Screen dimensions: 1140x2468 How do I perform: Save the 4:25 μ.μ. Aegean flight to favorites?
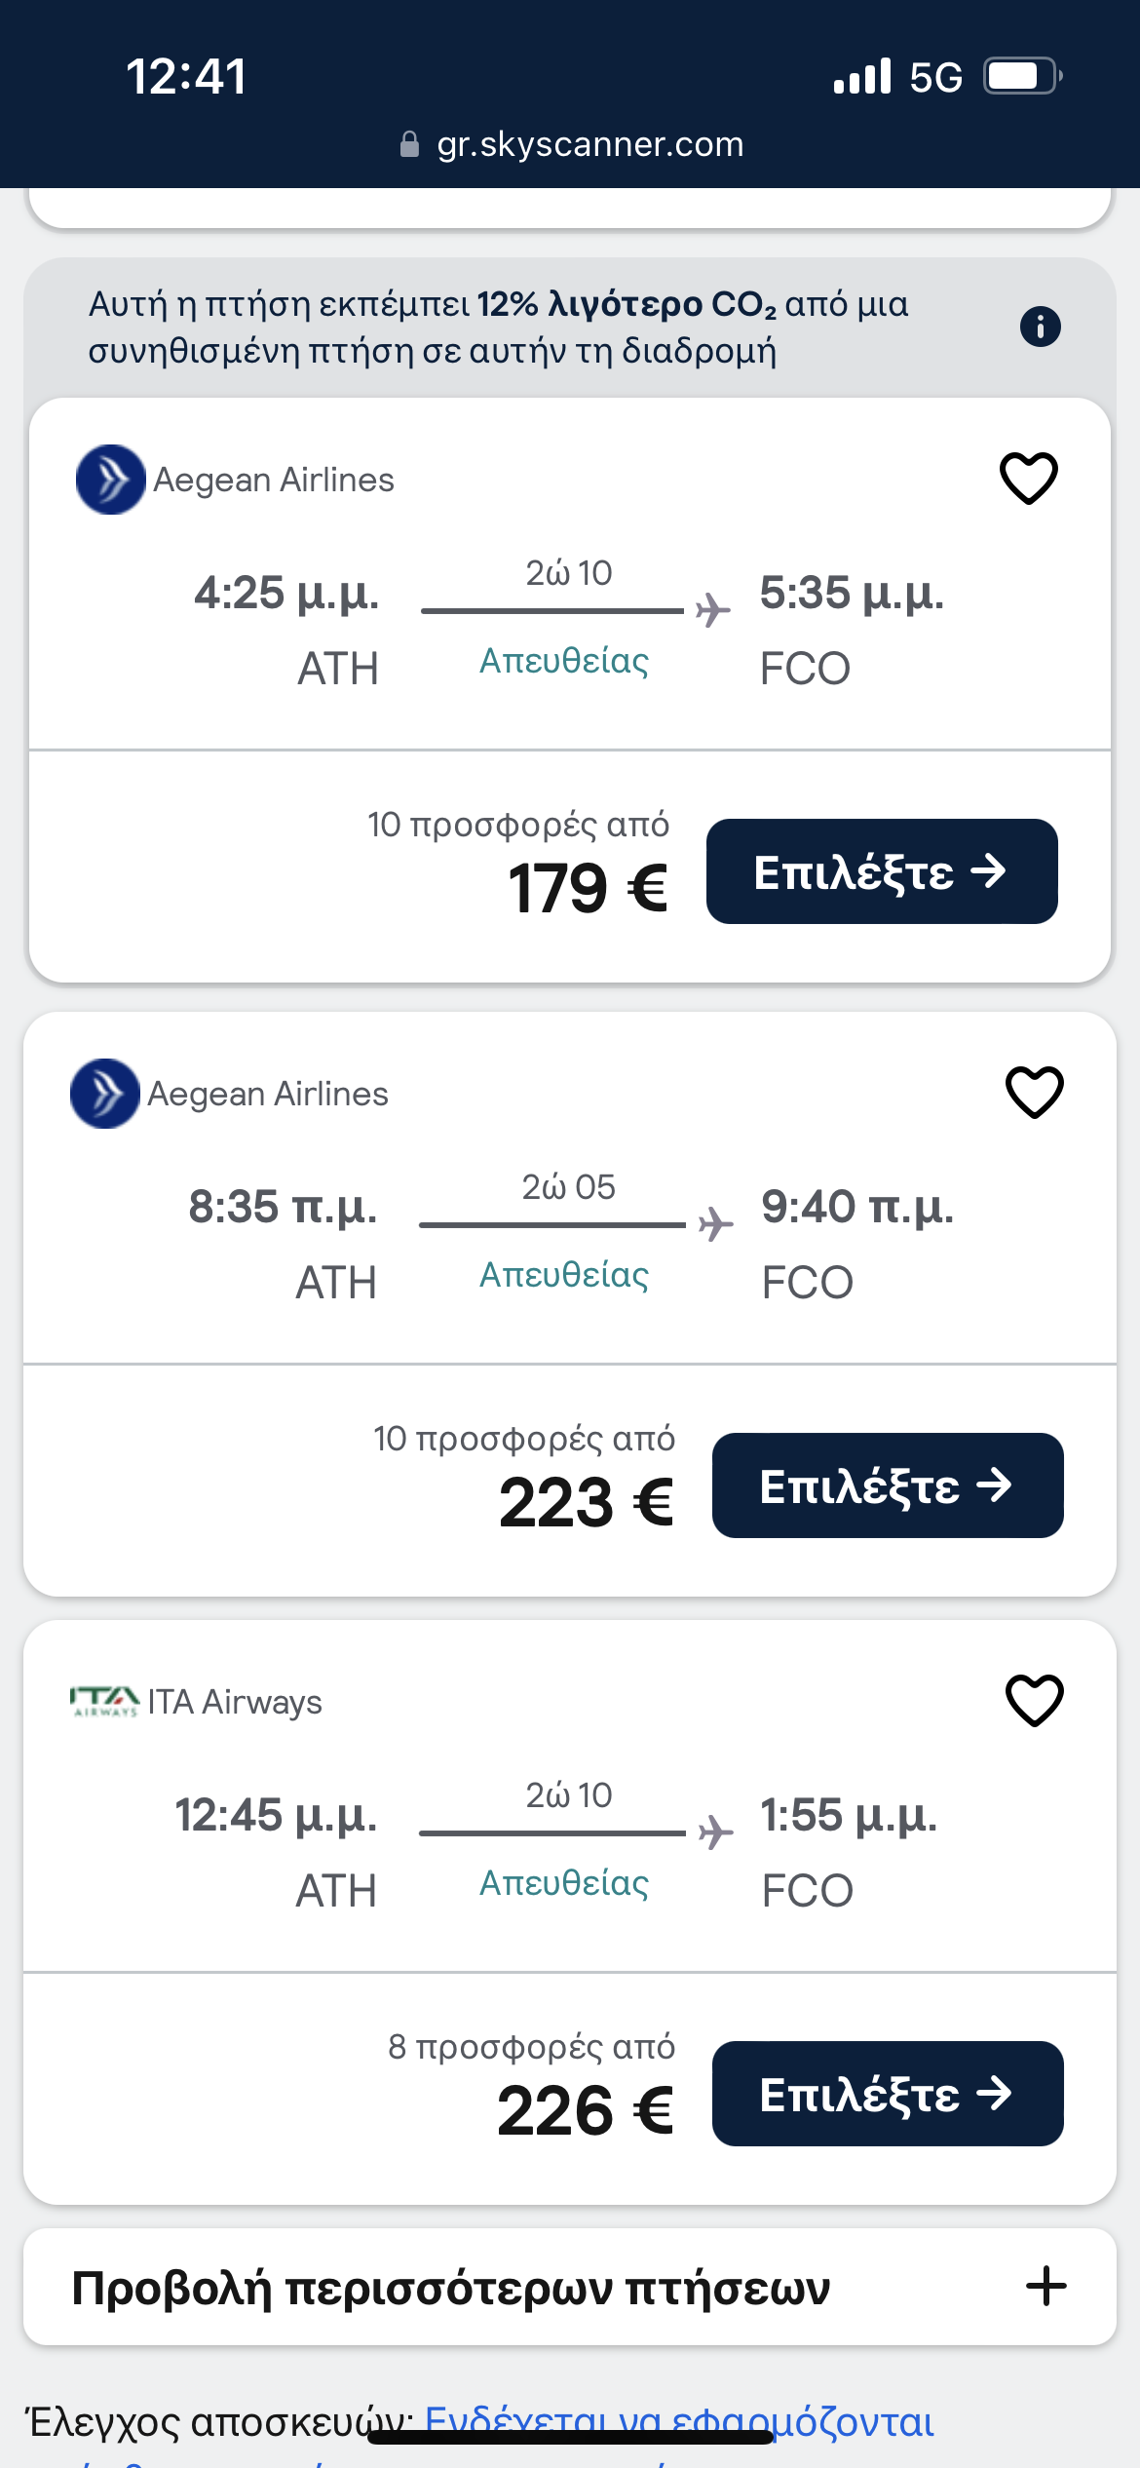(x=1029, y=479)
